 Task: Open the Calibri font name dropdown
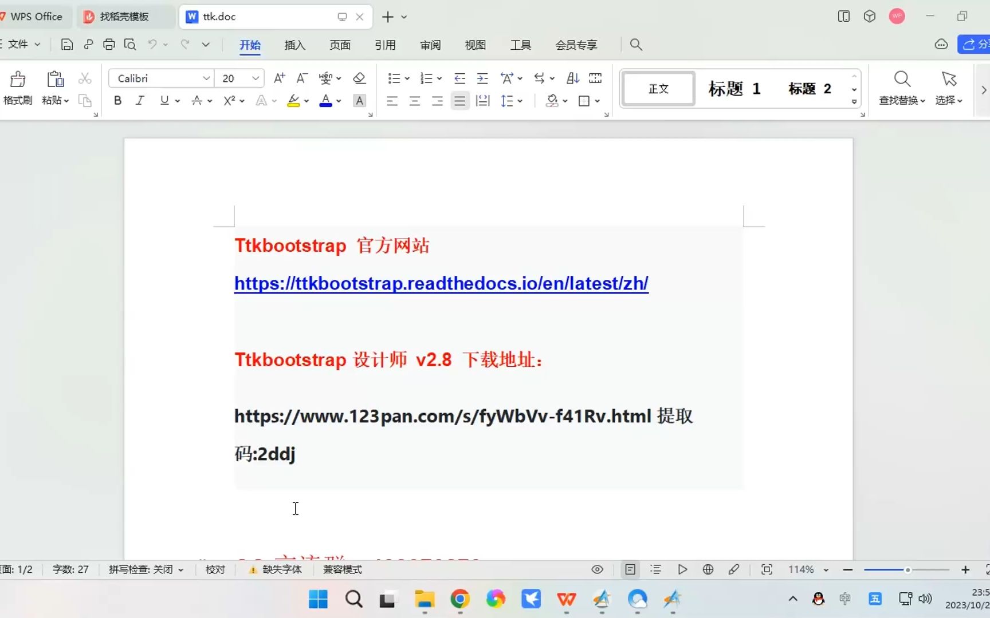(x=206, y=78)
